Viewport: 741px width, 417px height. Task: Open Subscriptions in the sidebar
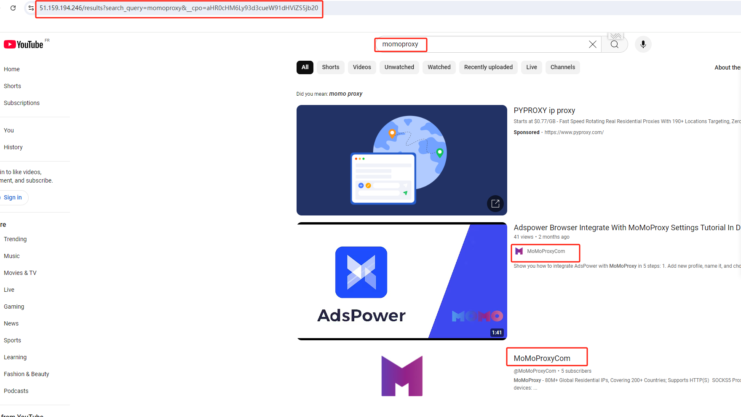pyautogui.click(x=21, y=103)
